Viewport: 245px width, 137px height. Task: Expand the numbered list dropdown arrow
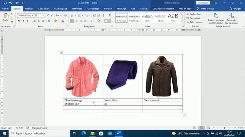pyautogui.click(x=82, y=15)
